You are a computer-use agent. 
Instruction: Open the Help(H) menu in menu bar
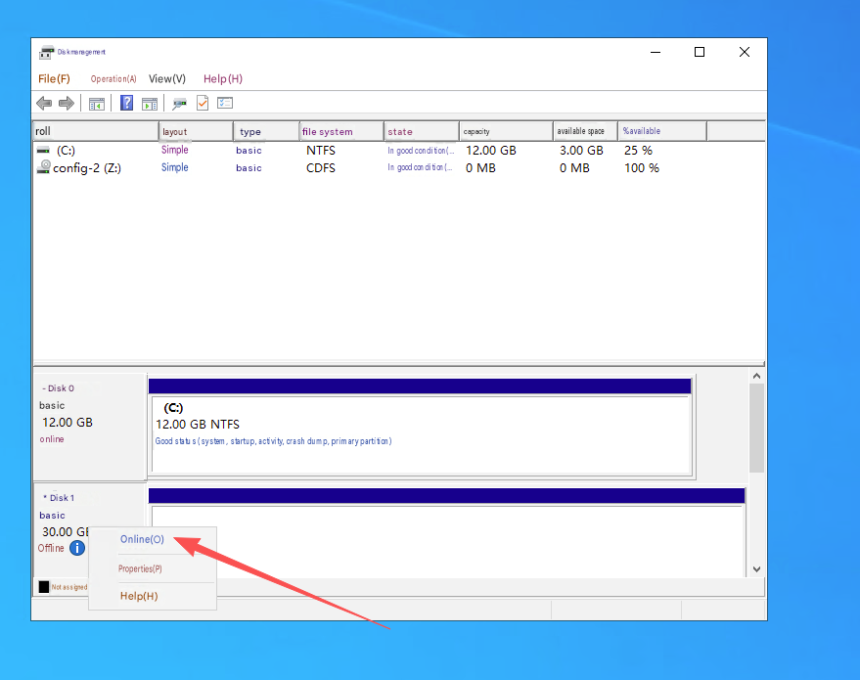pyautogui.click(x=223, y=79)
